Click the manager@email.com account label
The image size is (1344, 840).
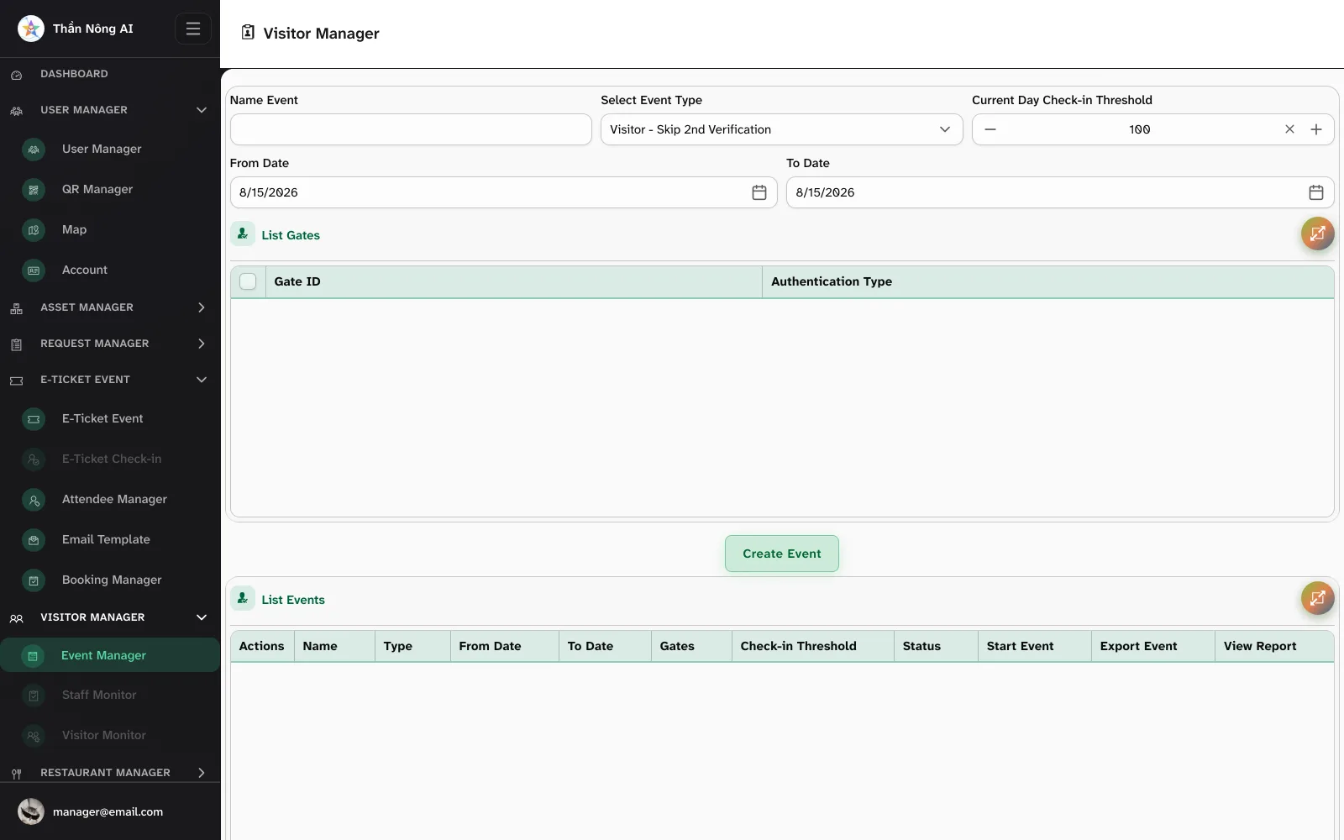click(x=108, y=811)
